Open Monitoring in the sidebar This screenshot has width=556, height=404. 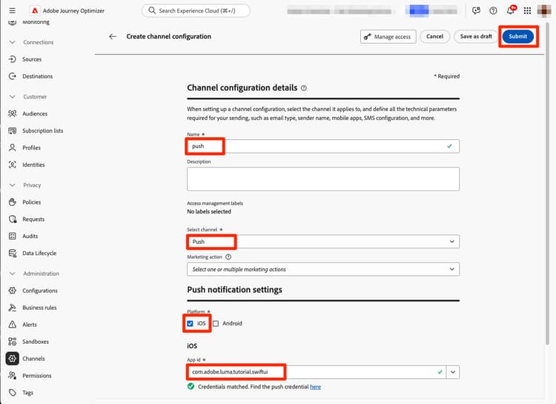click(36, 22)
